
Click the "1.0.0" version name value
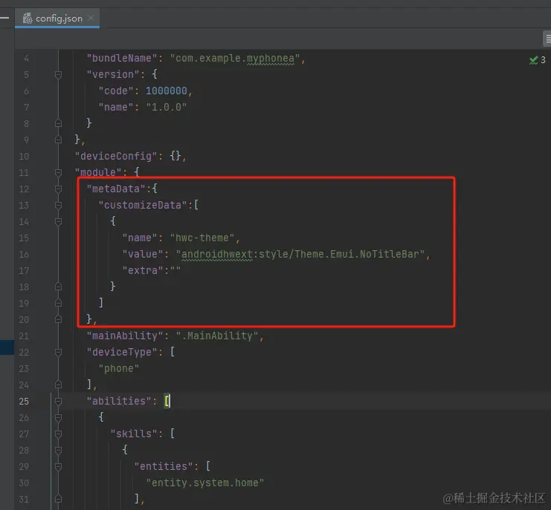167,107
